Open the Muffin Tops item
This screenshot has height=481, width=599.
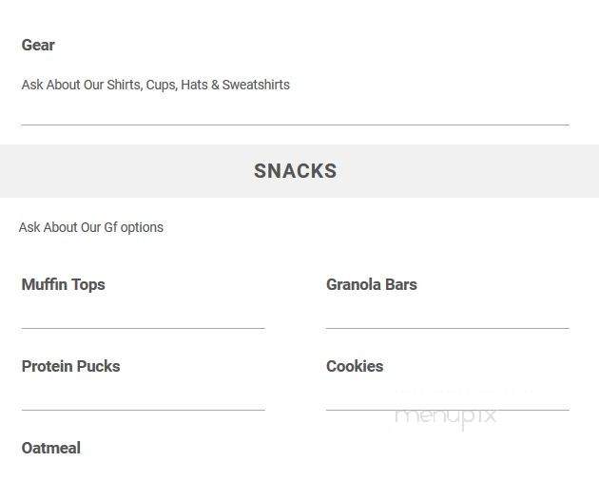[x=64, y=285]
